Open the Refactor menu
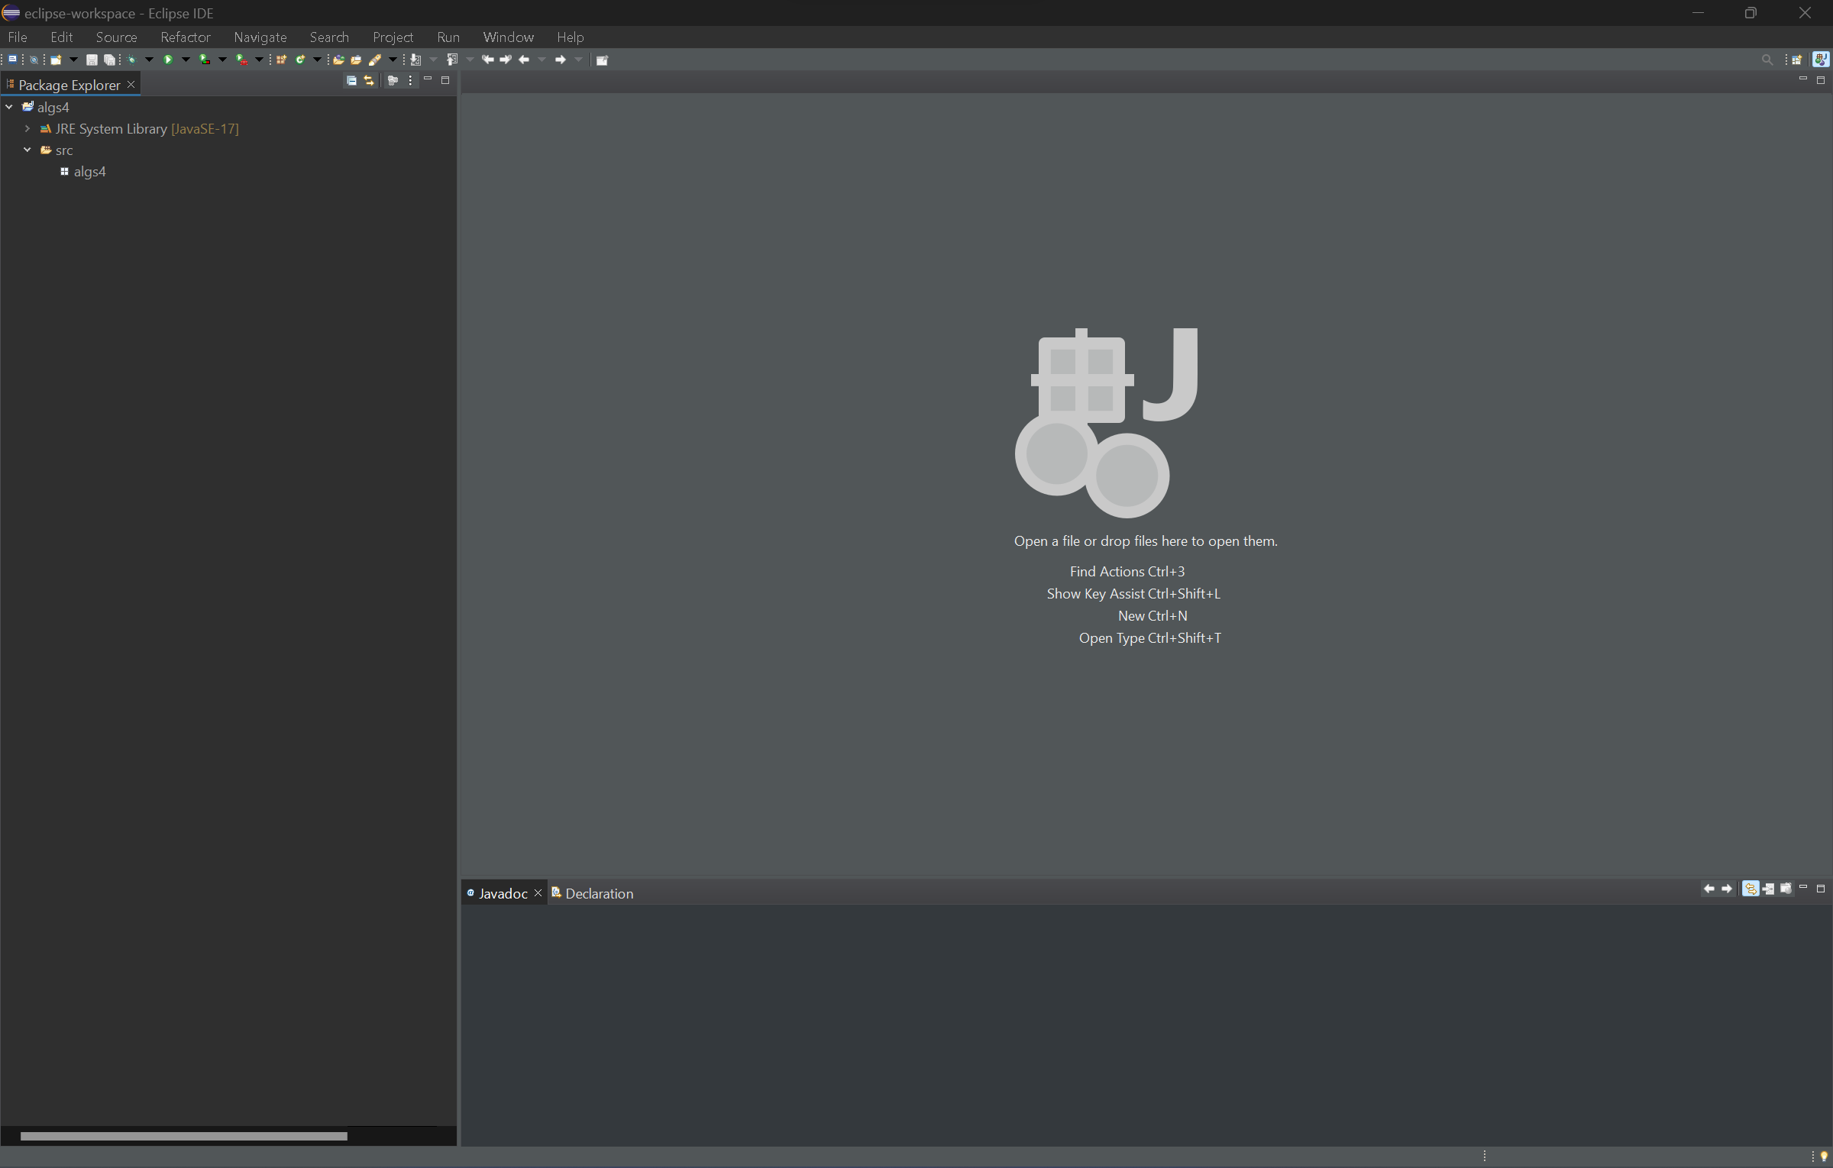This screenshot has width=1833, height=1168. tap(185, 37)
